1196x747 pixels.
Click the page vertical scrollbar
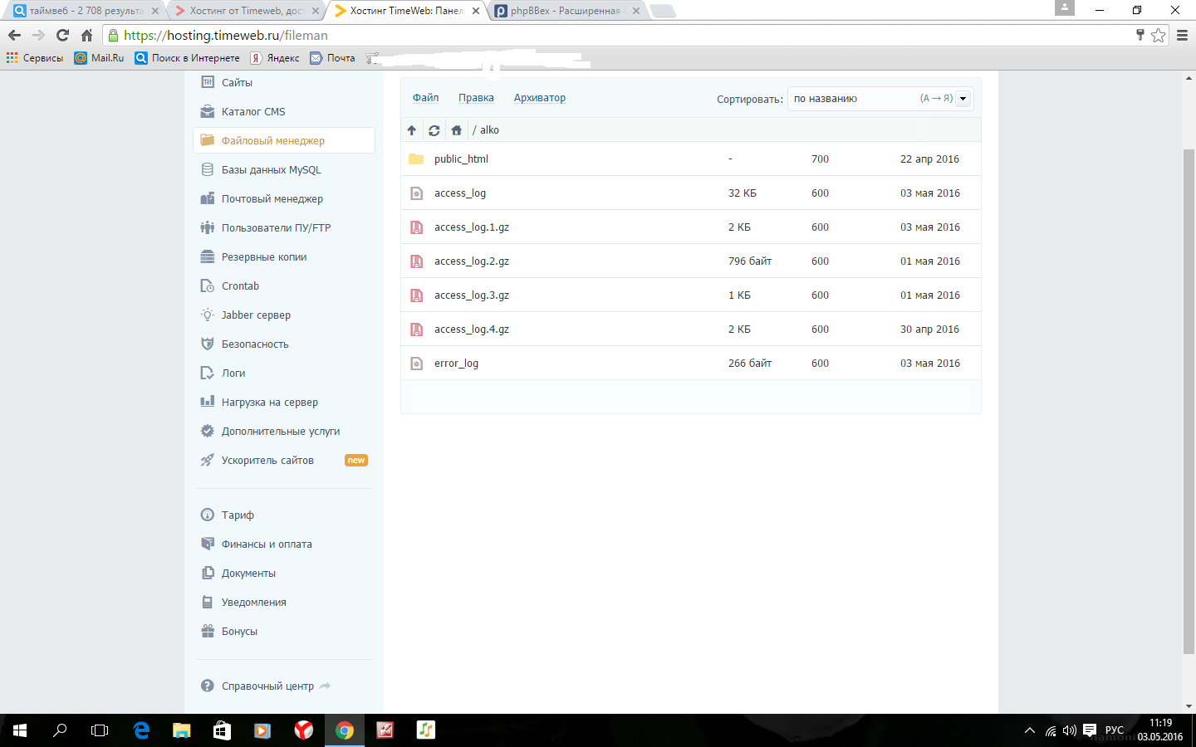coord(1189,398)
